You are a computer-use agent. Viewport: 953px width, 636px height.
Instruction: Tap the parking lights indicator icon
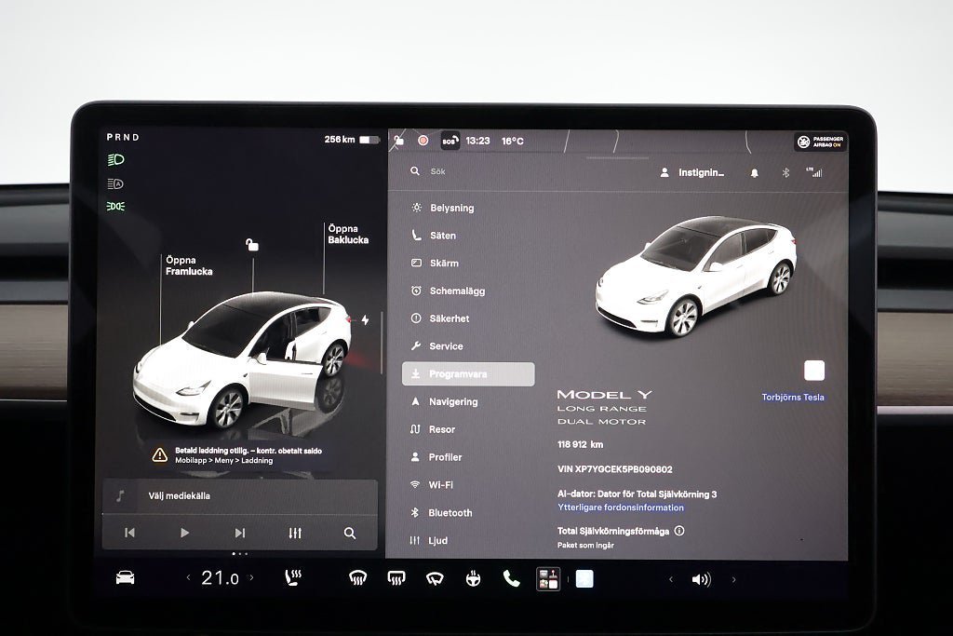pos(115,207)
